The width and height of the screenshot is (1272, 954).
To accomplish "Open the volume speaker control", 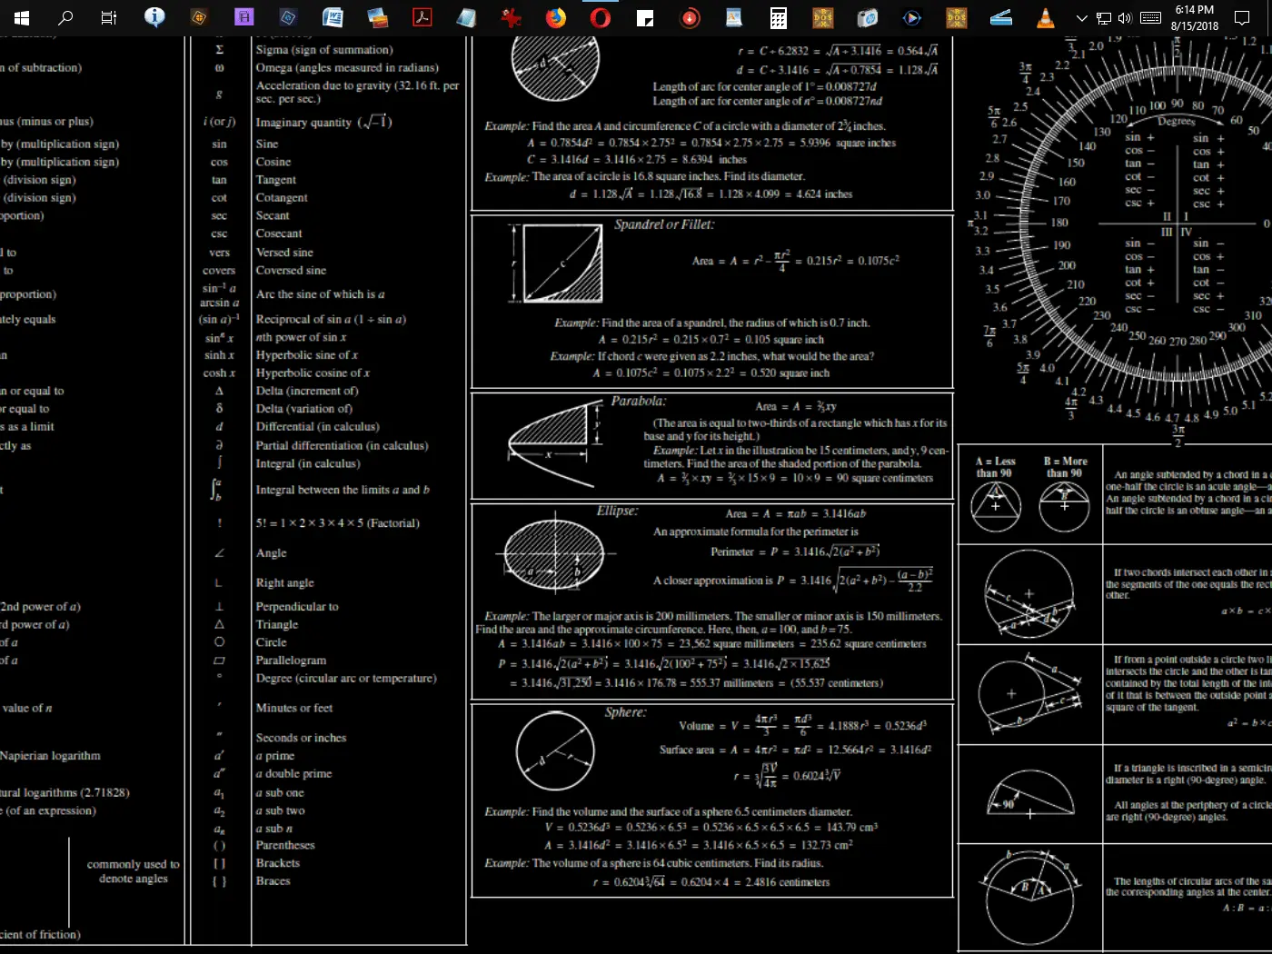I will 1125,18.
